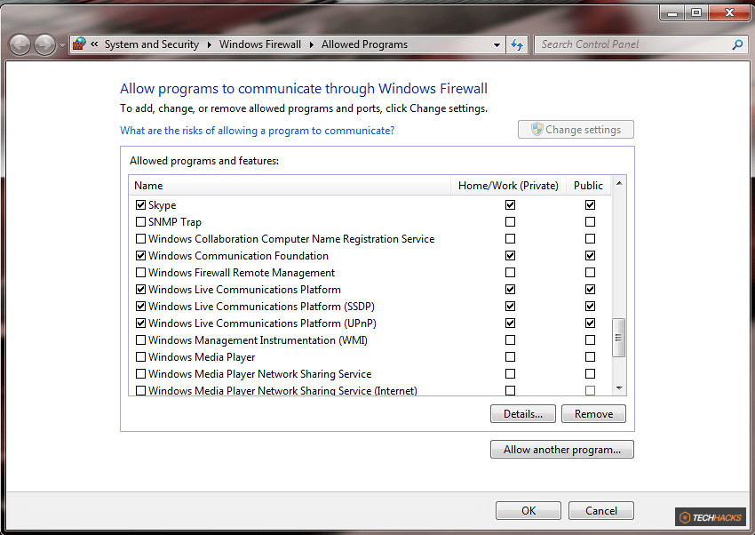Check Windows Management Instrumentation (WMI) name checkbox
Screen dimensions: 755x535
[x=140, y=340]
